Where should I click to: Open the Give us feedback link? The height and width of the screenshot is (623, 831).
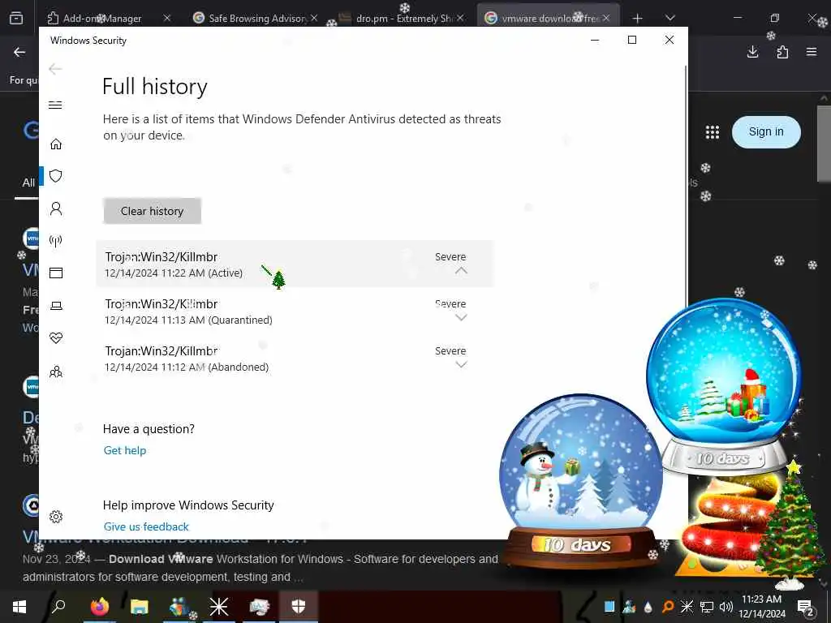[x=146, y=526]
